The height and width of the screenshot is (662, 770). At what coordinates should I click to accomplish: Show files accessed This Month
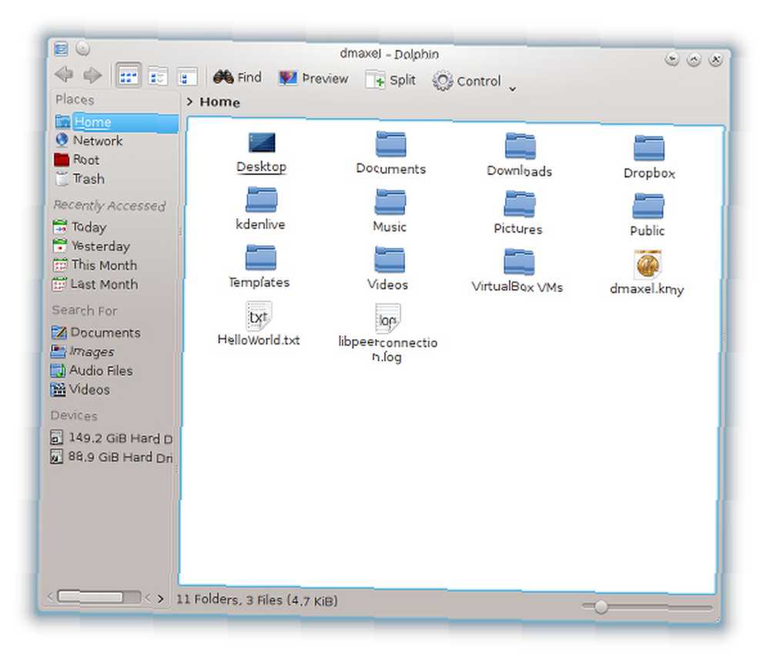pyautogui.click(x=95, y=265)
